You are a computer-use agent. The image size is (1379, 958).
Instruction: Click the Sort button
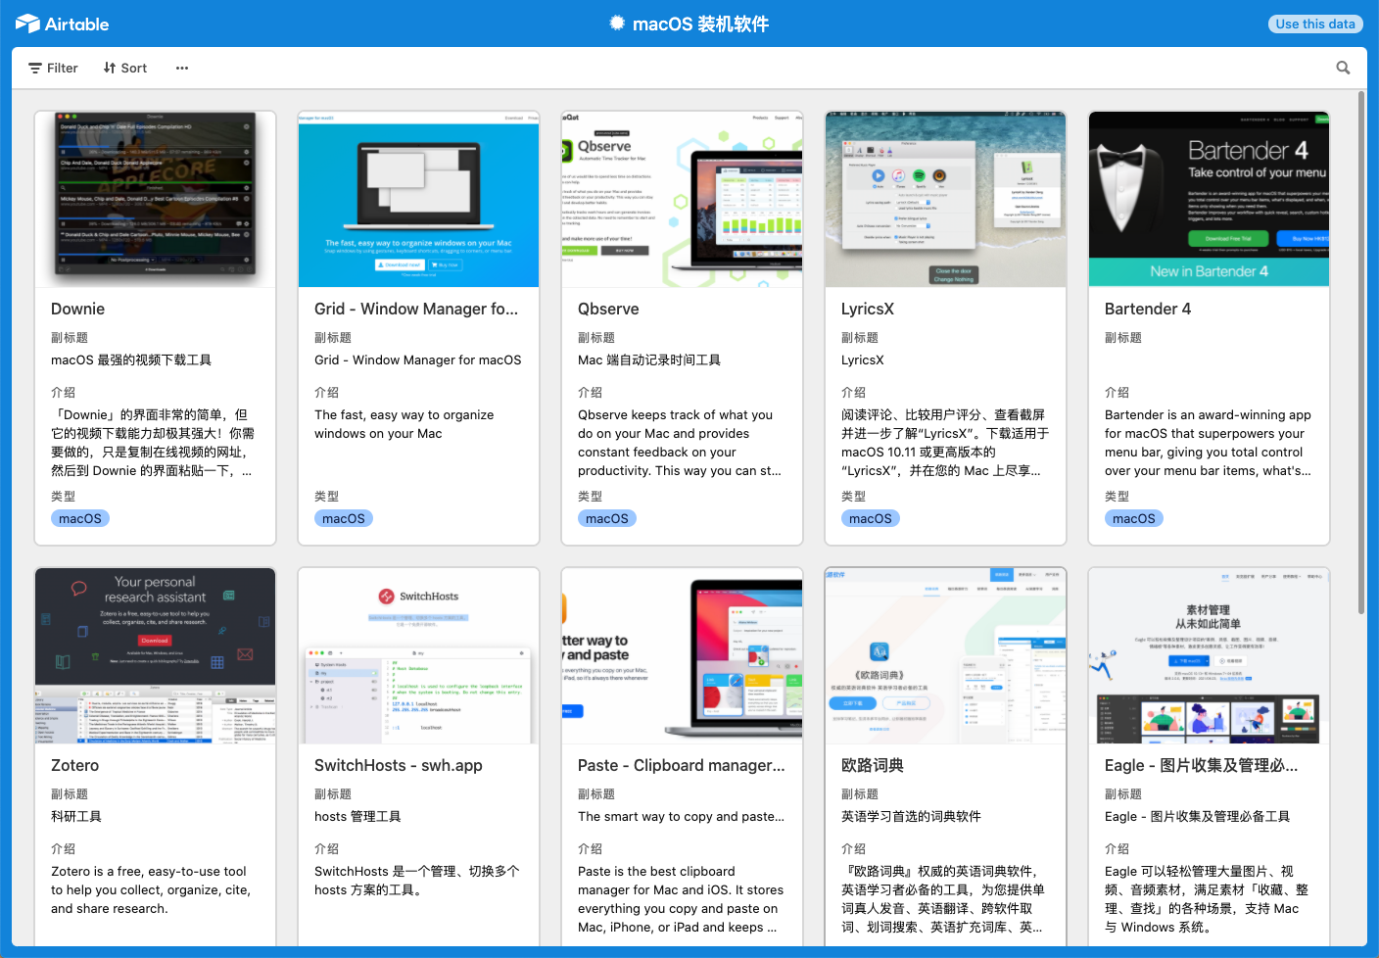[125, 68]
